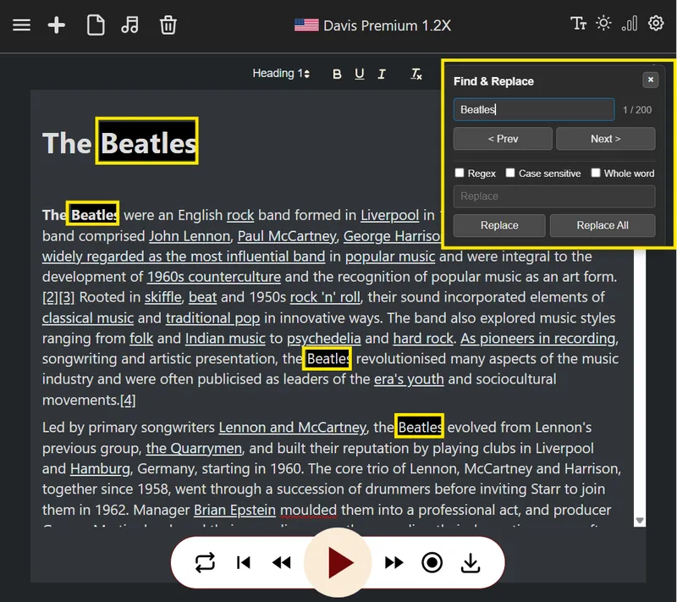Click the trash delete icon

click(168, 25)
